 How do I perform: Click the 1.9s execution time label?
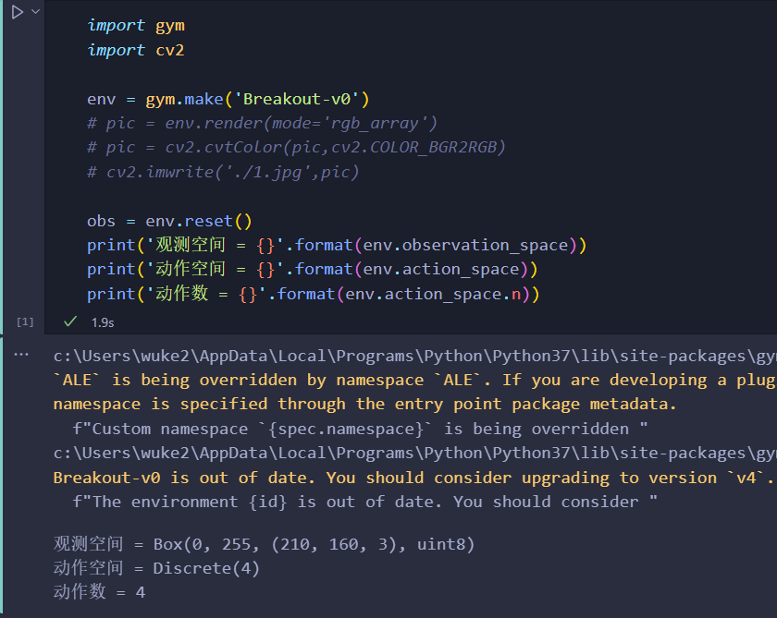click(x=103, y=322)
